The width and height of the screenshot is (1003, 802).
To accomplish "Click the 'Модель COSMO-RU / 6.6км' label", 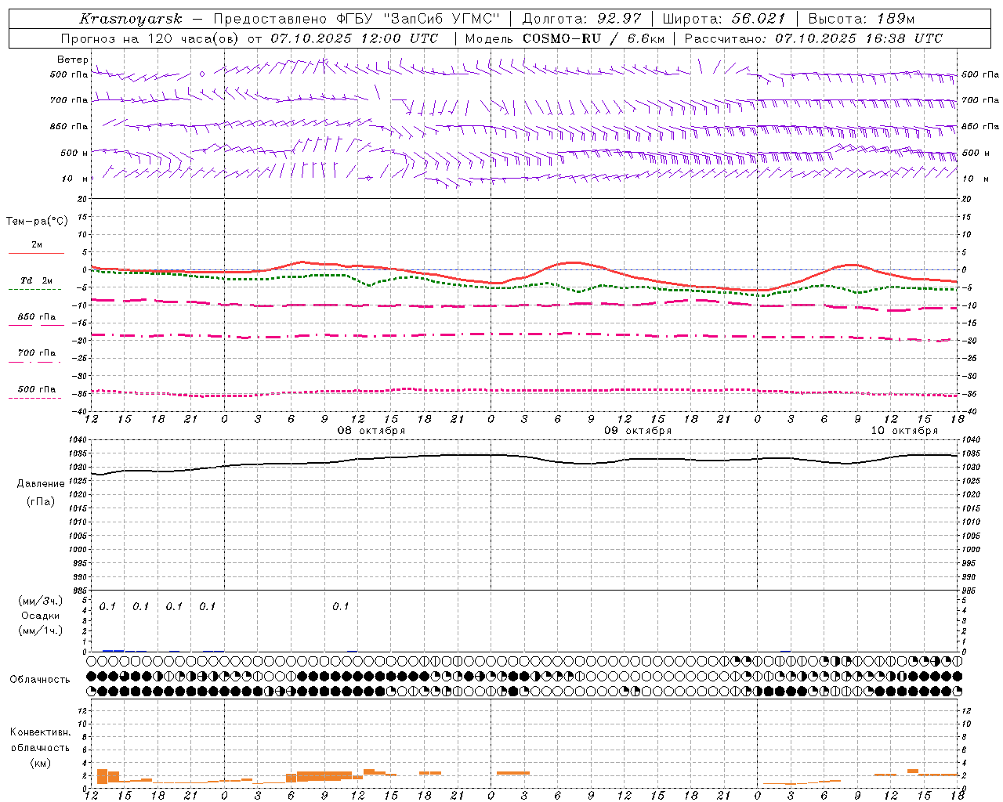I will [x=565, y=38].
